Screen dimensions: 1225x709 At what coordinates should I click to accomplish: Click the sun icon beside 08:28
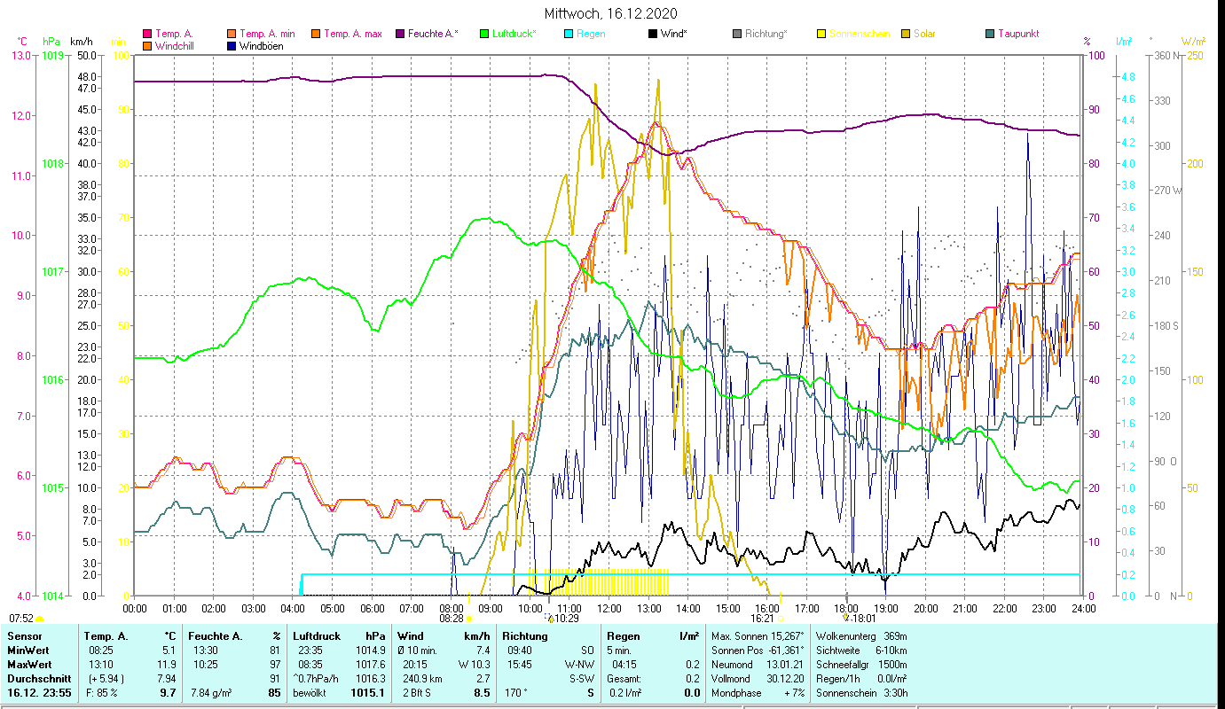pos(469,619)
